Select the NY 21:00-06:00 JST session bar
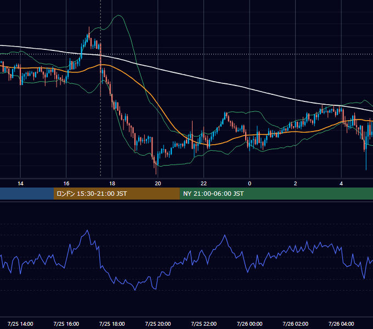The width and height of the screenshot is (373, 329). point(276,194)
